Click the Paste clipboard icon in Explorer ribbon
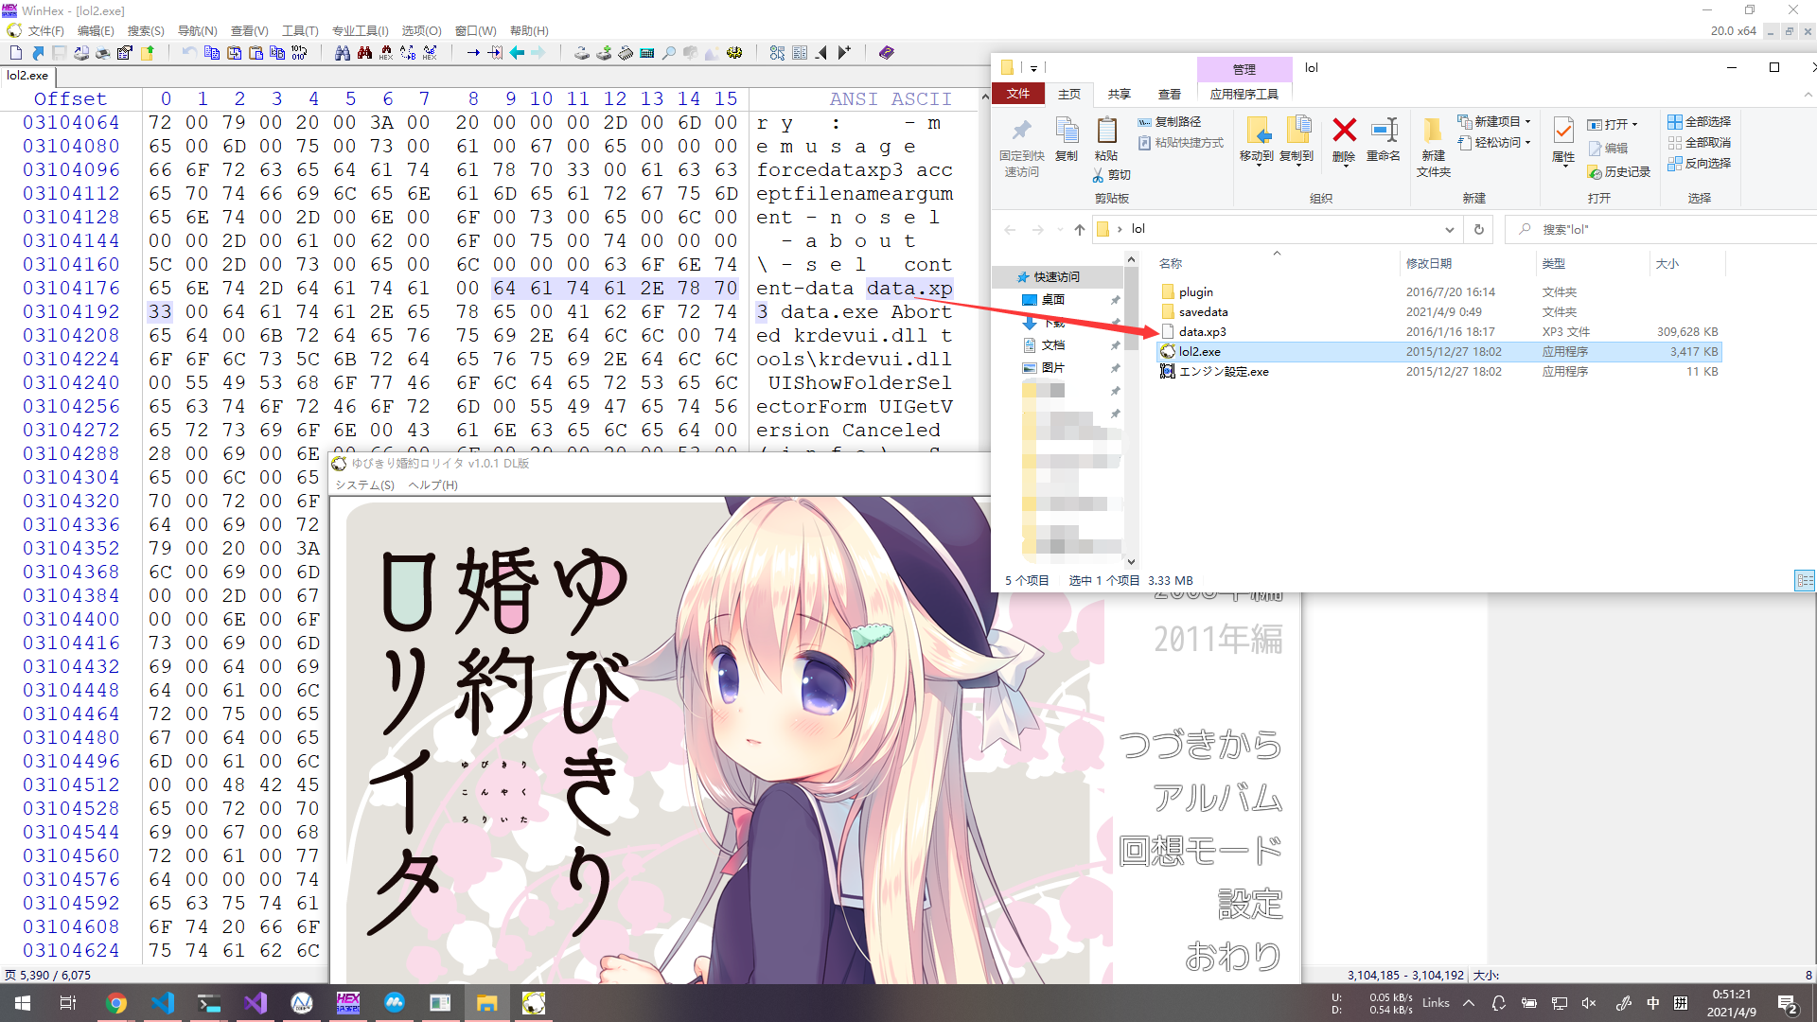The image size is (1817, 1022). tap(1106, 131)
